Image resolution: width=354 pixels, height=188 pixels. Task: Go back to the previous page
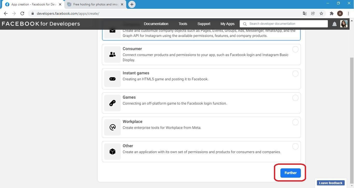pyautogui.click(x=6, y=13)
